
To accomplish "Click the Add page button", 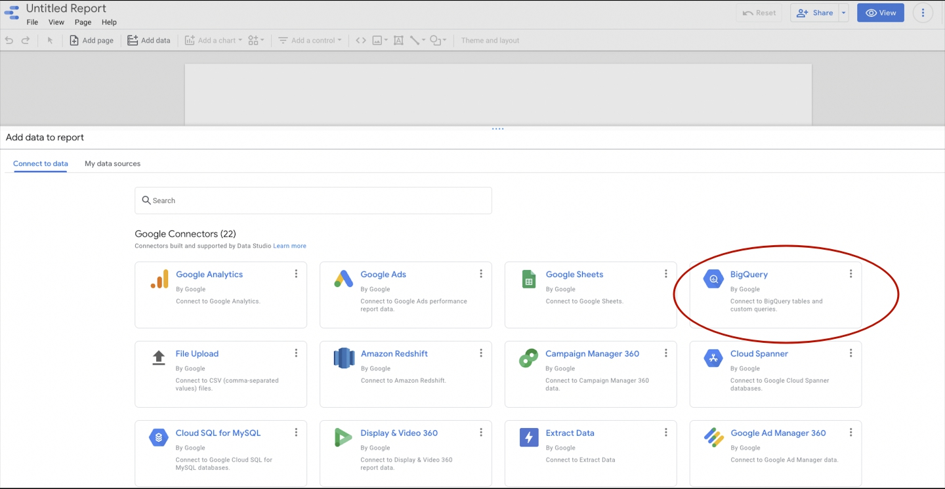I will pos(91,41).
